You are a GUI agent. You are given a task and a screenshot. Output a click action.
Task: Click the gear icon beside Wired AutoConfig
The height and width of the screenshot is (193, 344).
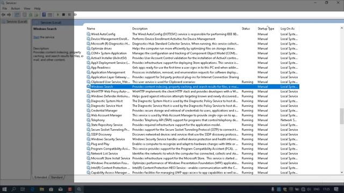pos(88,34)
